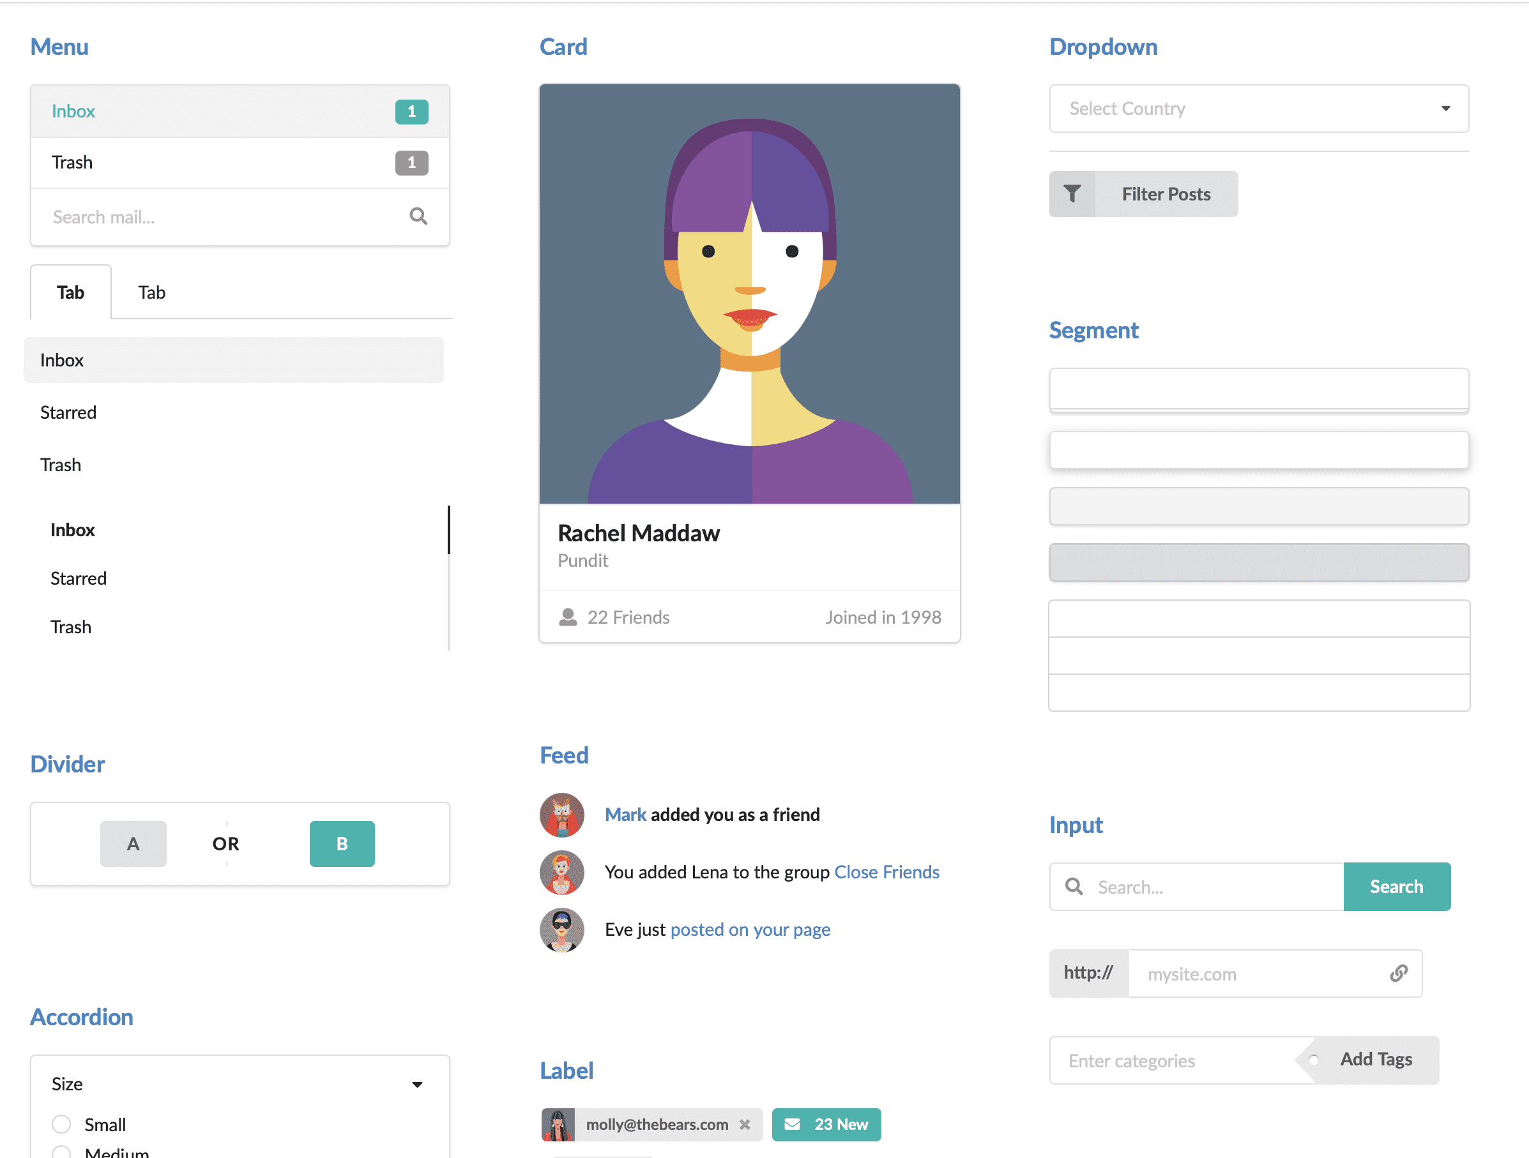Click the link chain icon in mysite.com field
Screen dimensions: 1529x1158
coord(1398,974)
